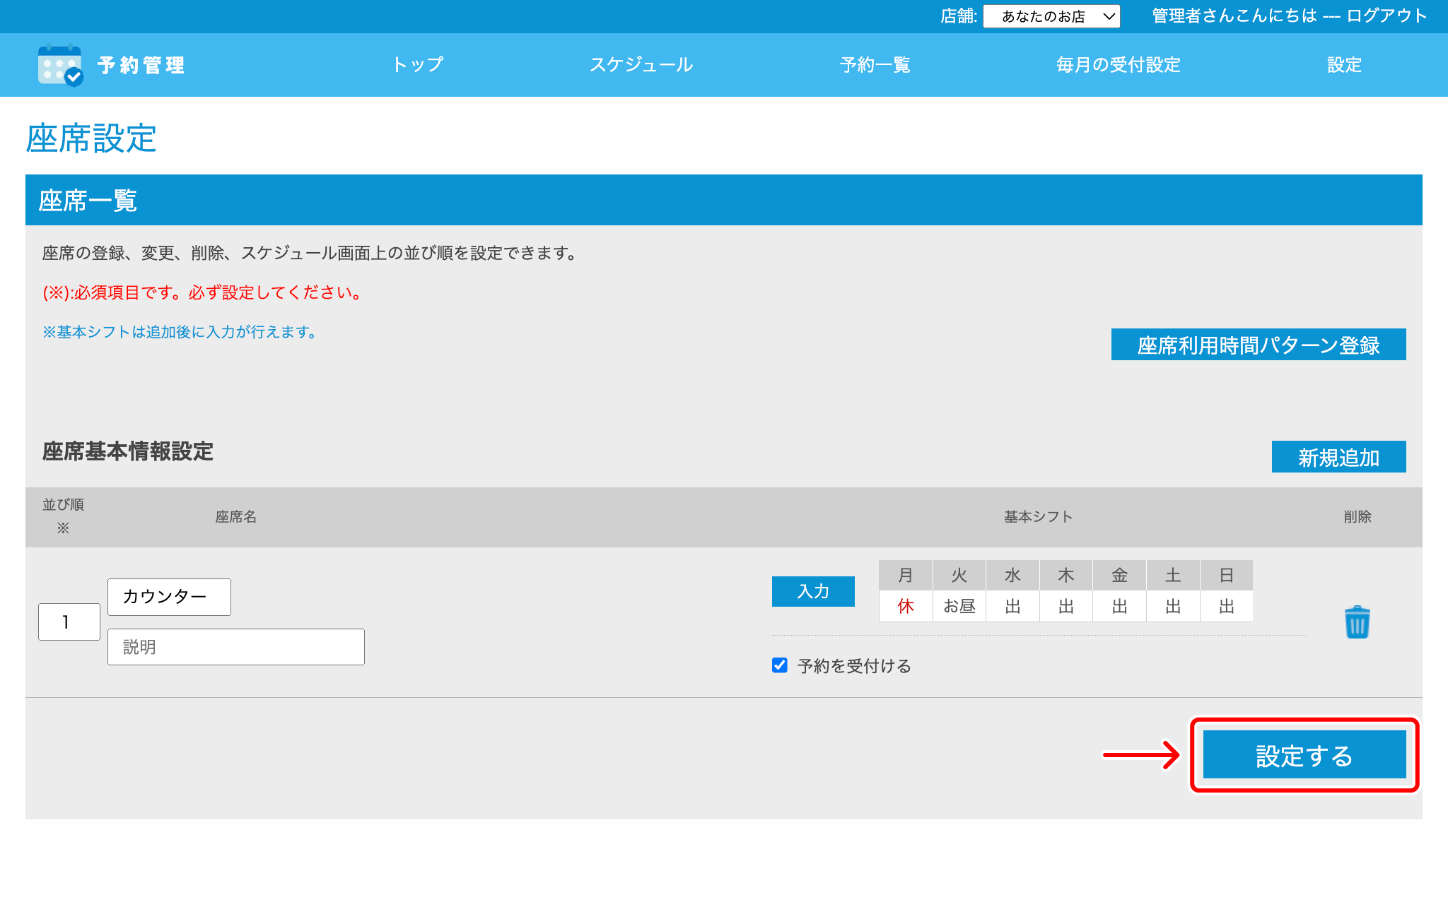
Task: Open the 設定 menu item
Action: 1344,65
